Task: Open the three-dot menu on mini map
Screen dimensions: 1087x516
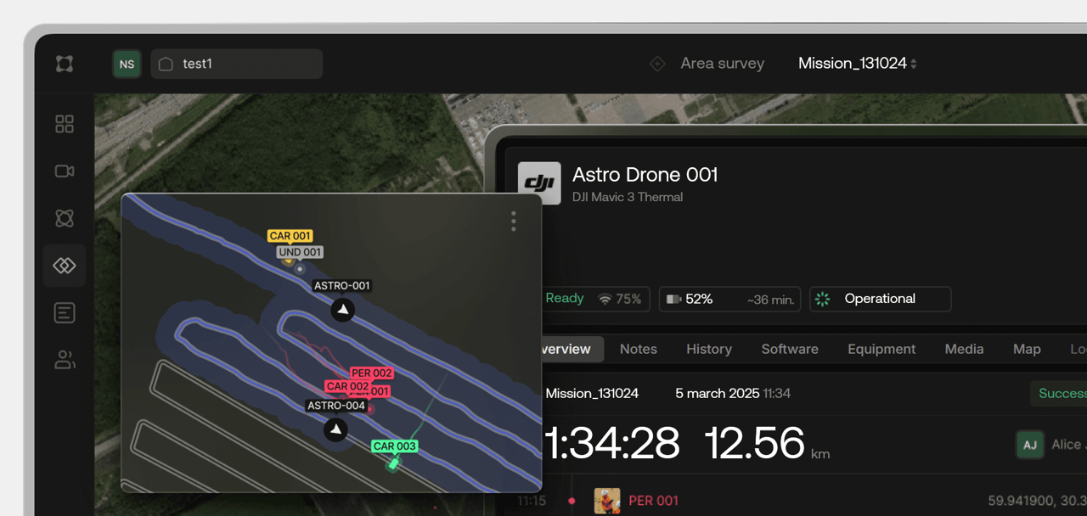Action: [x=514, y=222]
